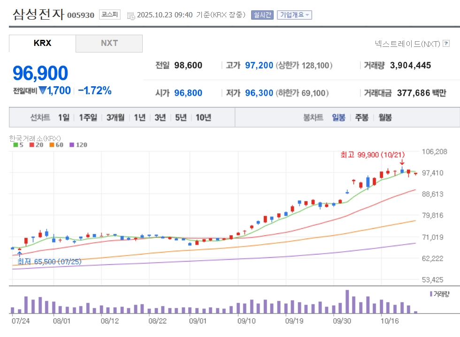Click the calendar icon beside the date
Viewport: 460px width, 337px height.
[x=130, y=15]
